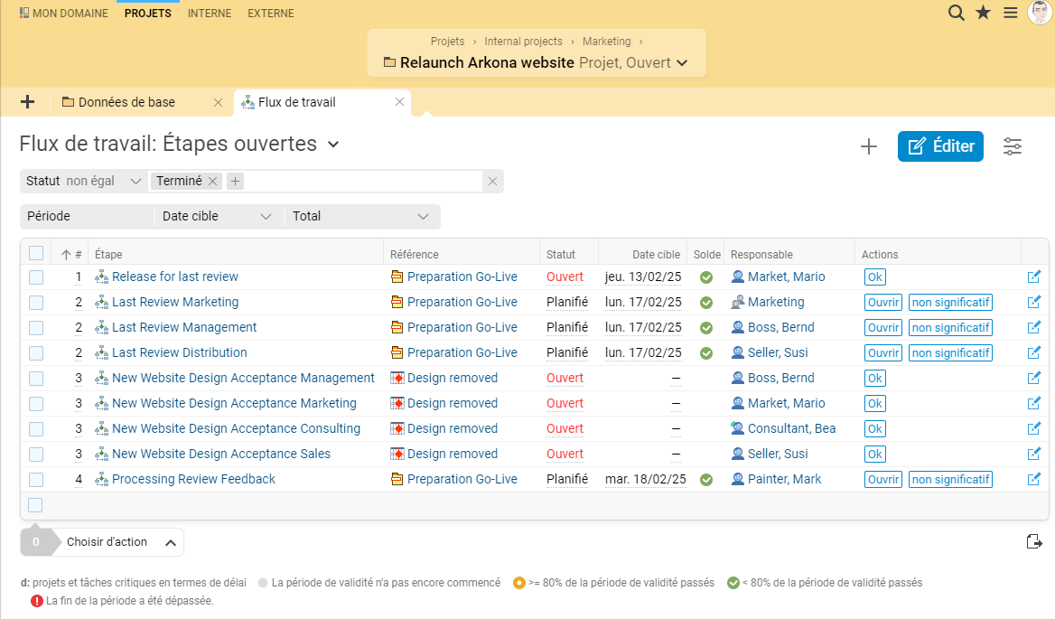The height and width of the screenshot is (619, 1055).
Task: Open the search magnifier icon
Action: pos(956,13)
